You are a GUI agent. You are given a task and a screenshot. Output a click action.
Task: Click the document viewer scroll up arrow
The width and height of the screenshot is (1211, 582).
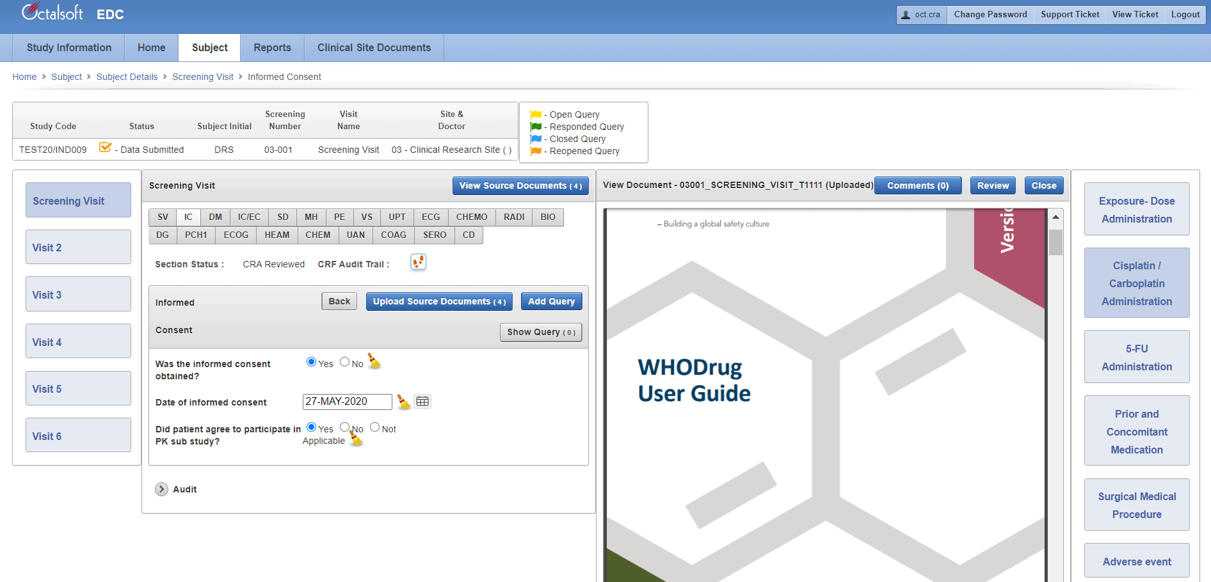[x=1055, y=217]
